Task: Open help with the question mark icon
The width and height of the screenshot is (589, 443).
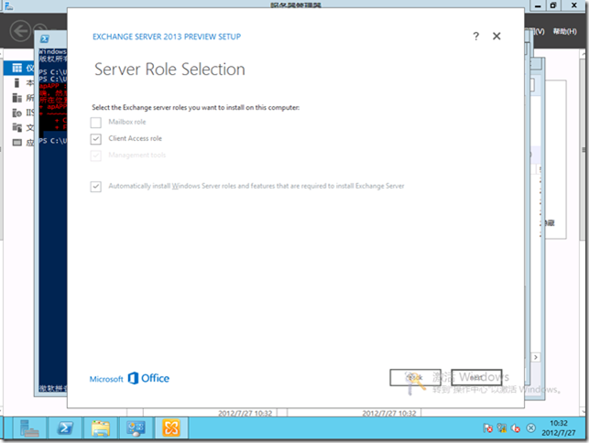Action: [476, 36]
